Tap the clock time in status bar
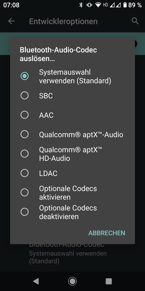Screen dimensions: 145x291 pyautogui.click(x=11, y=5)
